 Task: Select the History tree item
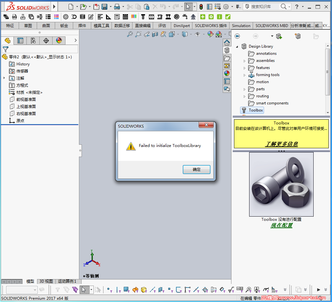tap(19, 64)
